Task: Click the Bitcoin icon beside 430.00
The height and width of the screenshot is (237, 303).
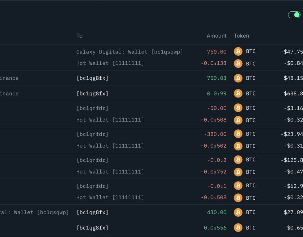Action: 238,212
